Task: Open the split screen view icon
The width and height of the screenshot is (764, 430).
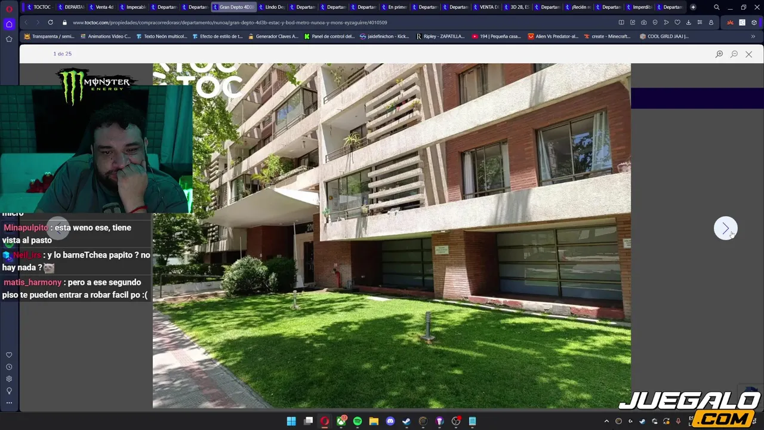Action: (621, 23)
